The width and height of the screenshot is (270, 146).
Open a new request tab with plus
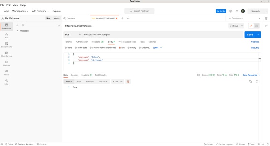pyautogui.click(x=122, y=18)
